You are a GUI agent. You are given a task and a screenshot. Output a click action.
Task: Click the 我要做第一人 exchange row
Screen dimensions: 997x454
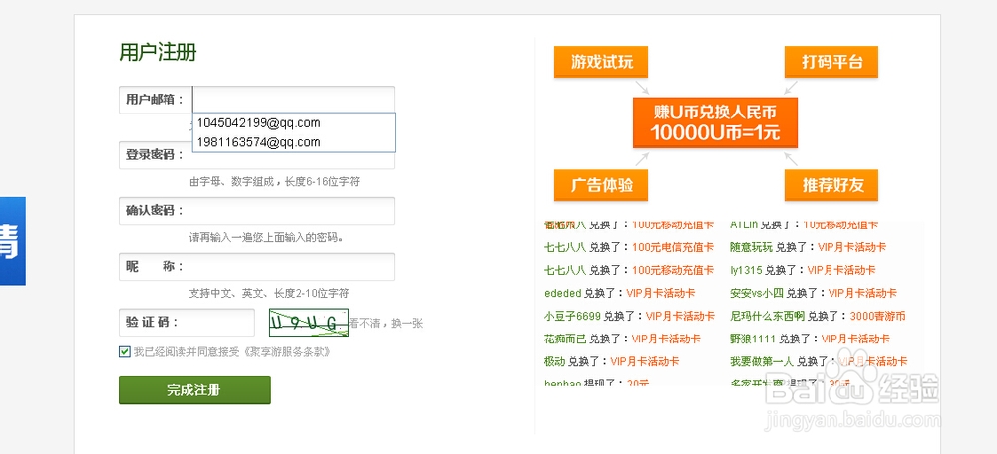[x=819, y=362]
